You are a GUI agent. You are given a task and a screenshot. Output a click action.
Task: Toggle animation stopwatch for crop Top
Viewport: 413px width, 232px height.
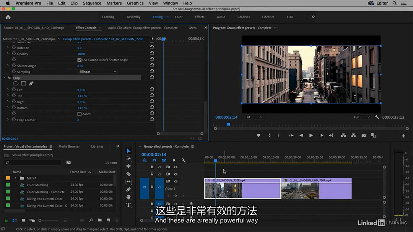tap(14, 96)
